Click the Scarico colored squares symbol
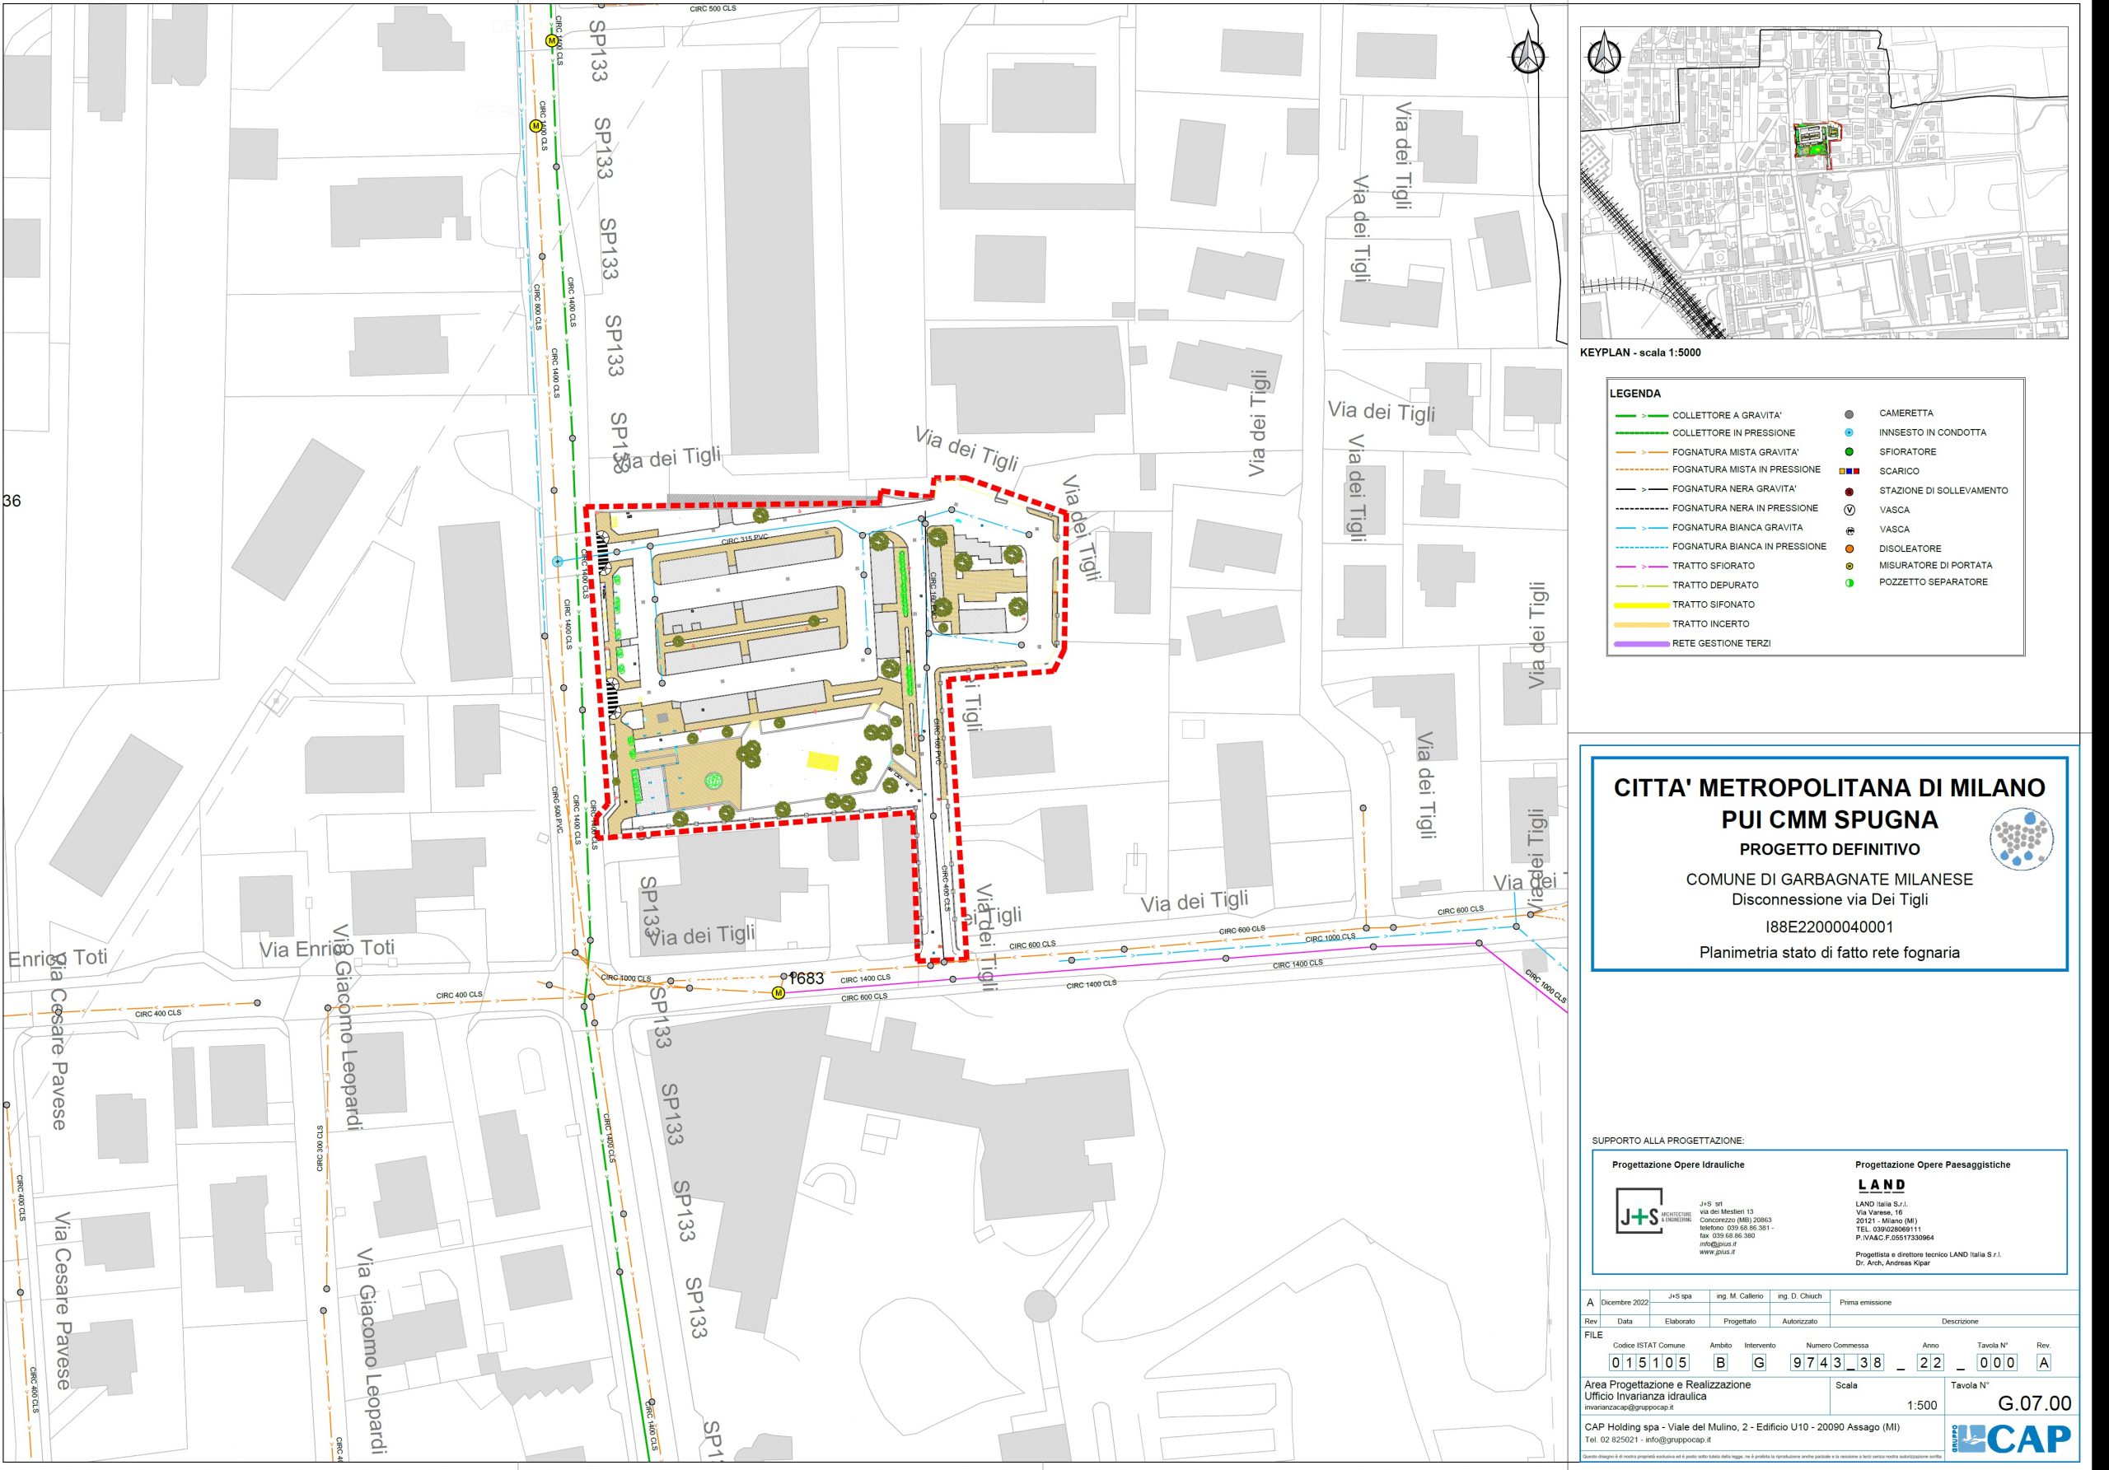The image size is (2109, 1470). pyautogui.click(x=1849, y=471)
